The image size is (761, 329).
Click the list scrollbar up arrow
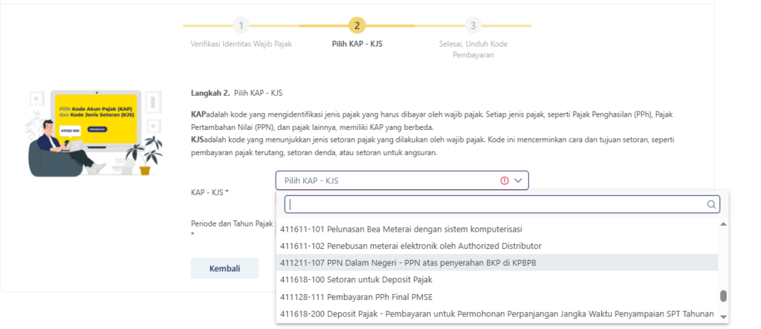pyautogui.click(x=723, y=224)
